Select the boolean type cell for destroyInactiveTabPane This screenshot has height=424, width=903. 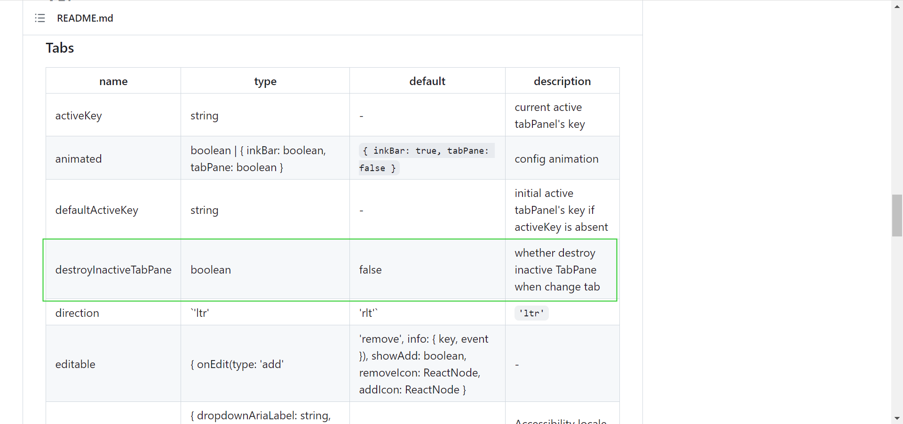point(211,270)
